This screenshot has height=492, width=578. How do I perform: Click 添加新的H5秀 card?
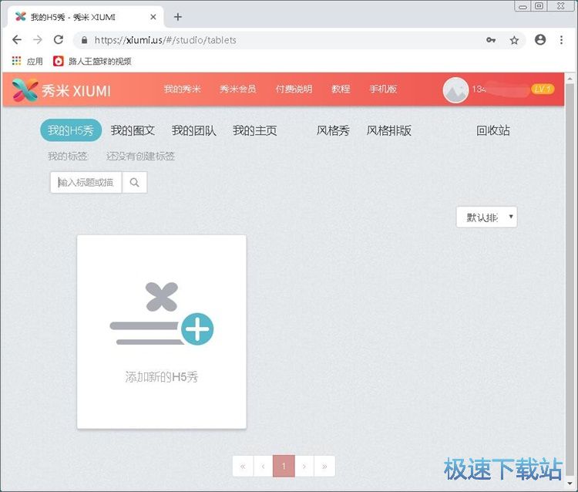pyautogui.click(x=162, y=332)
